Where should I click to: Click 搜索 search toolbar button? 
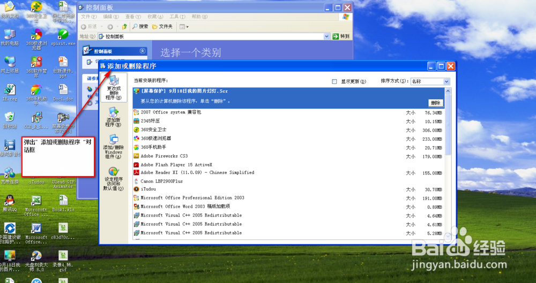(140, 27)
